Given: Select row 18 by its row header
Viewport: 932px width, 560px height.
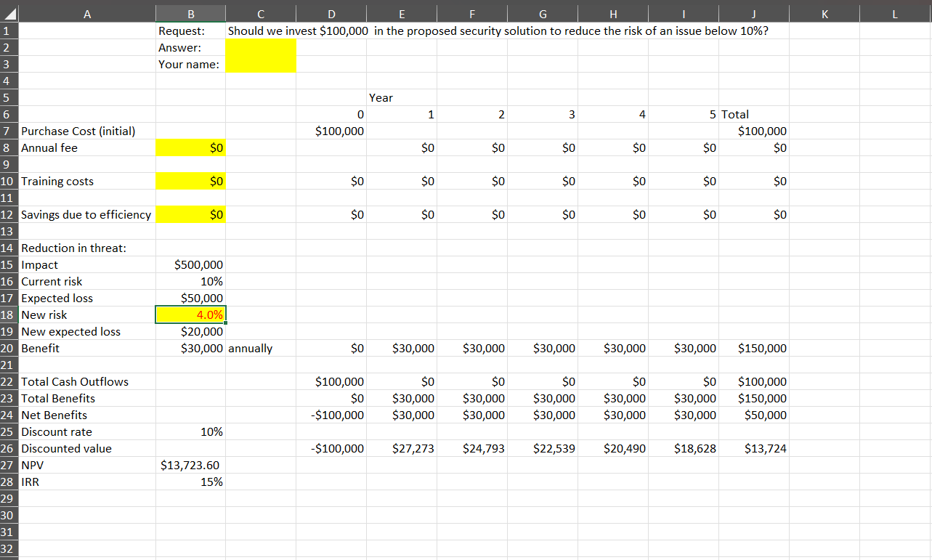Looking at the screenshot, I should tap(9, 315).
